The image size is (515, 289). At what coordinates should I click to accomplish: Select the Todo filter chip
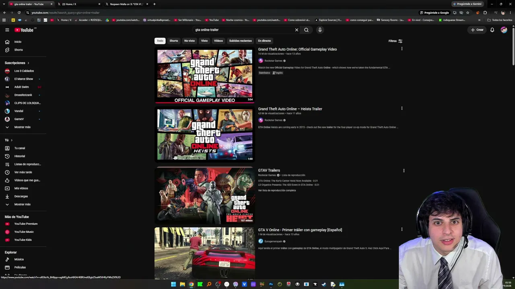160,41
